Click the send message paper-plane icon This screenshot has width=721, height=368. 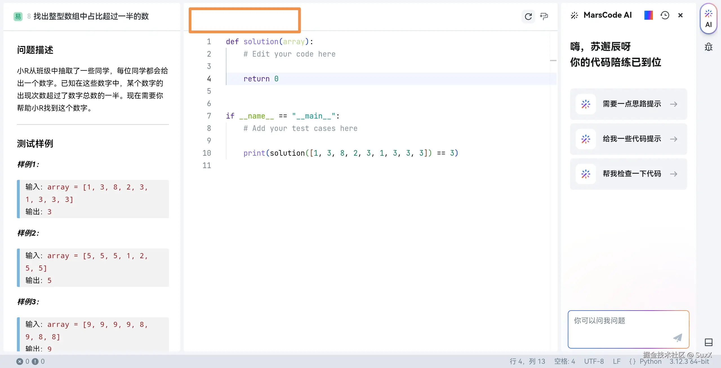[x=677, y=337]
